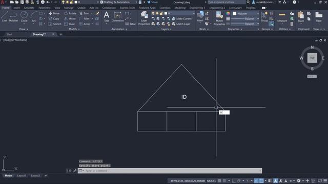Click the Share button
The image size is (328, 184).
tap(152, 2)
